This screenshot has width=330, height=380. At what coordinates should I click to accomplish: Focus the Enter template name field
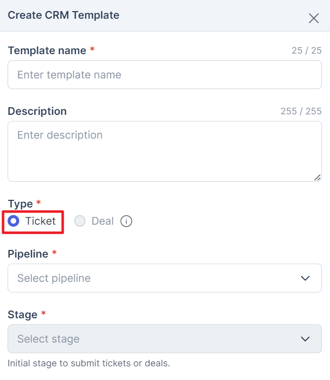[x=165, y=75]
